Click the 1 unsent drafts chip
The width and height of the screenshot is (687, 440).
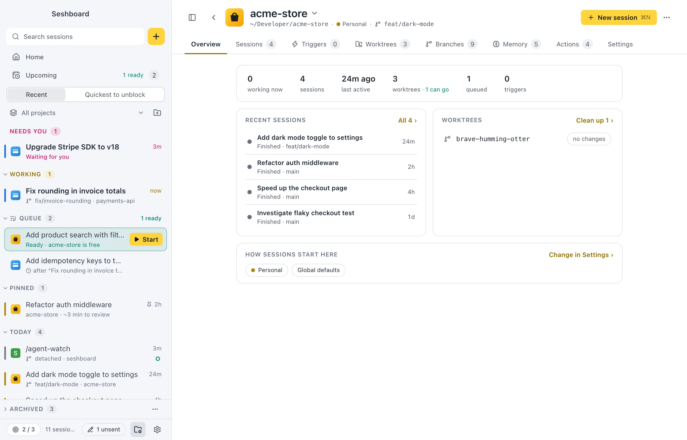(x=104, y=430)
